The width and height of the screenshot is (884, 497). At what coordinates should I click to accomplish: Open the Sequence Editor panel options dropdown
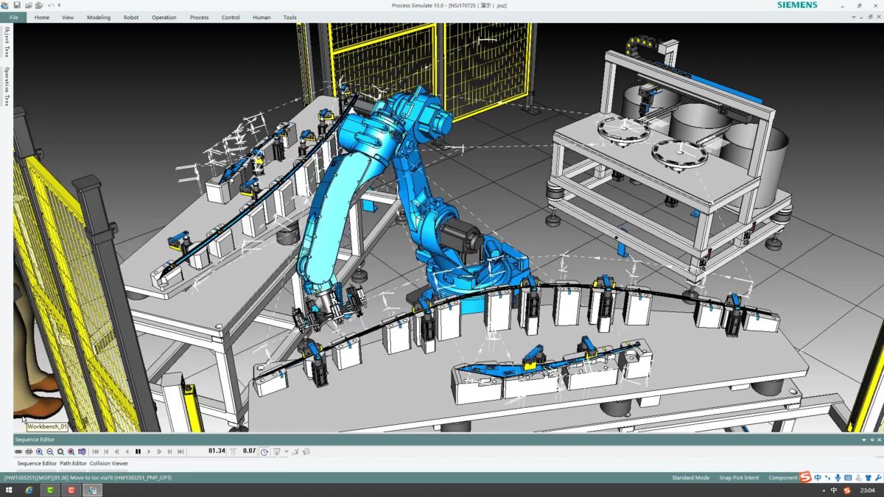click(863, 440)
